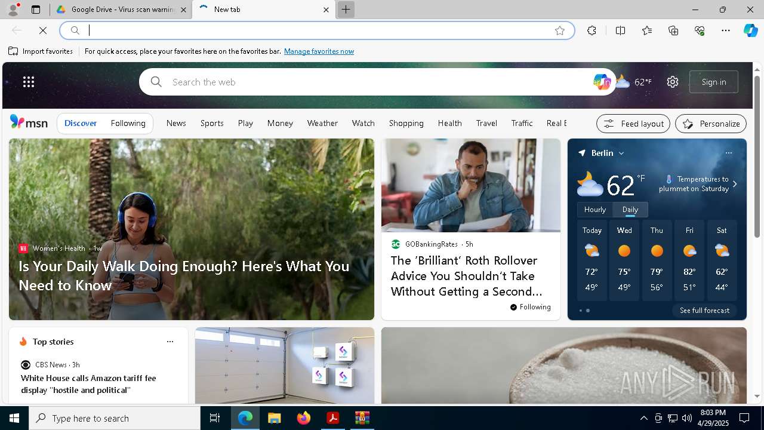Open the tab actions menu icon

(36, 10)
